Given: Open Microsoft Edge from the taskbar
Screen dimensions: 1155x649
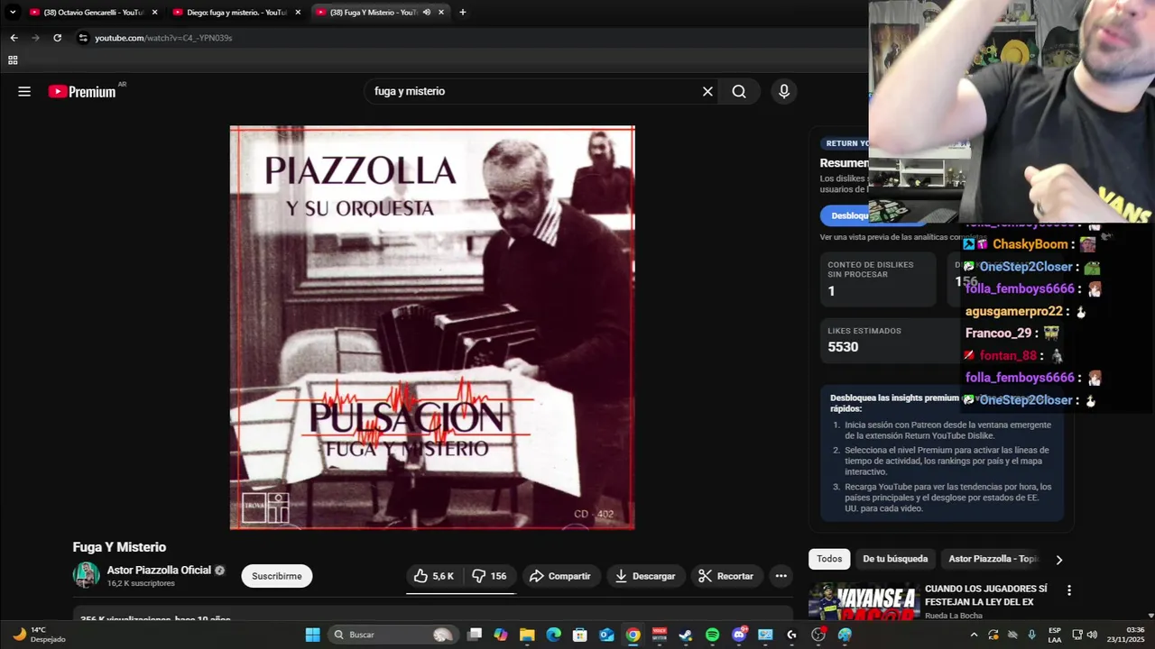Looking at the screenshot, I should [553, 635].
